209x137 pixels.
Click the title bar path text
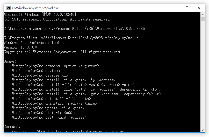pos(35,8)
